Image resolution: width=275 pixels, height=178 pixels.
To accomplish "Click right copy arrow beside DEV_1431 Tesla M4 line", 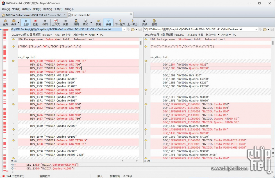I will tap(146, 130).
